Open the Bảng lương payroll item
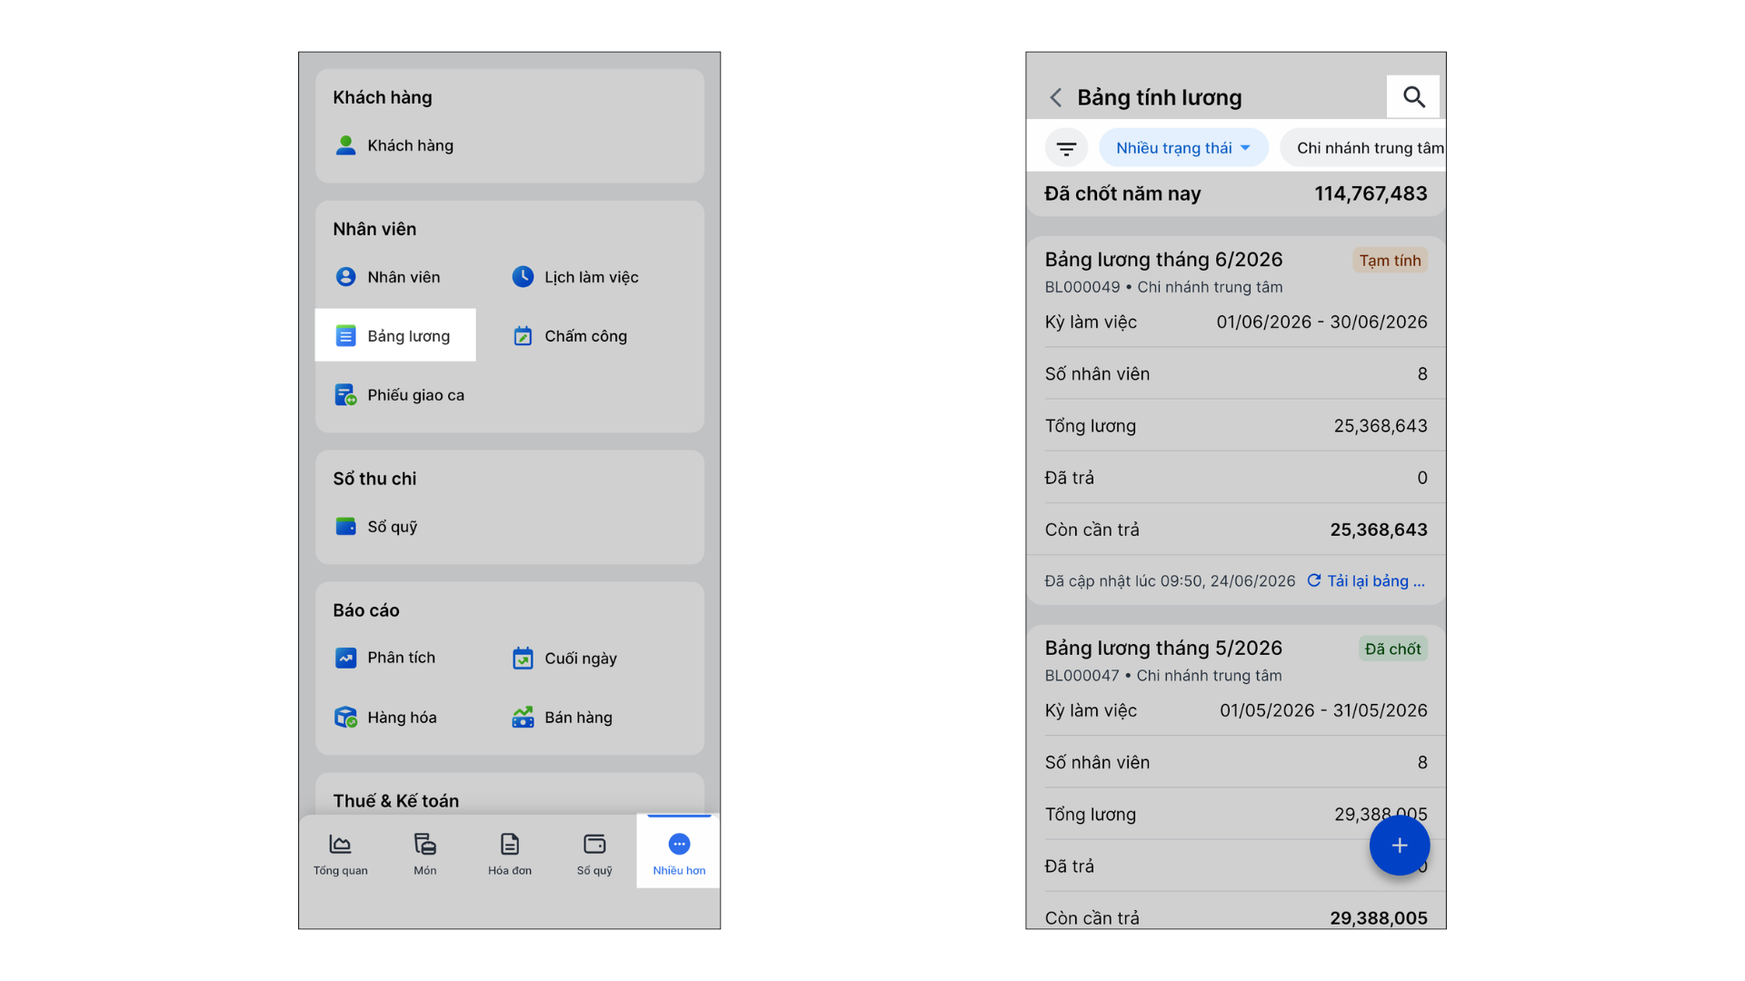1745x981 pixels. coord(394,335)
